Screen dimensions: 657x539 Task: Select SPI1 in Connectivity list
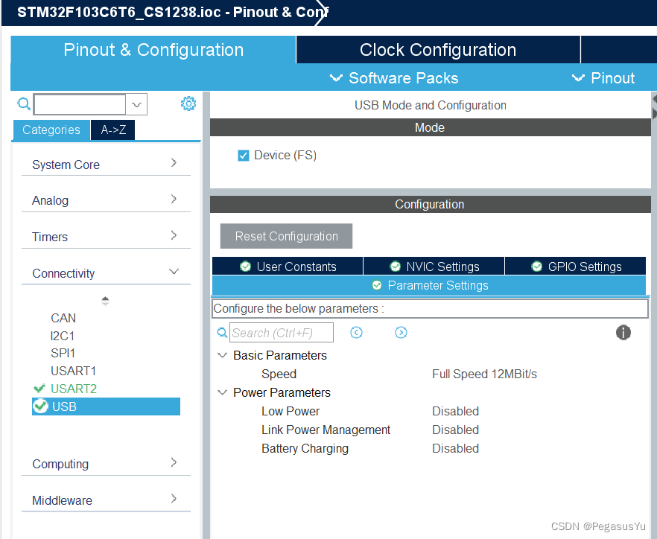tap(63, 353)
